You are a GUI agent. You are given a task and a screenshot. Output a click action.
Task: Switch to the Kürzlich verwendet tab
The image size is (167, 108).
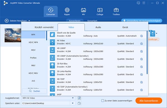coord(44,27)
